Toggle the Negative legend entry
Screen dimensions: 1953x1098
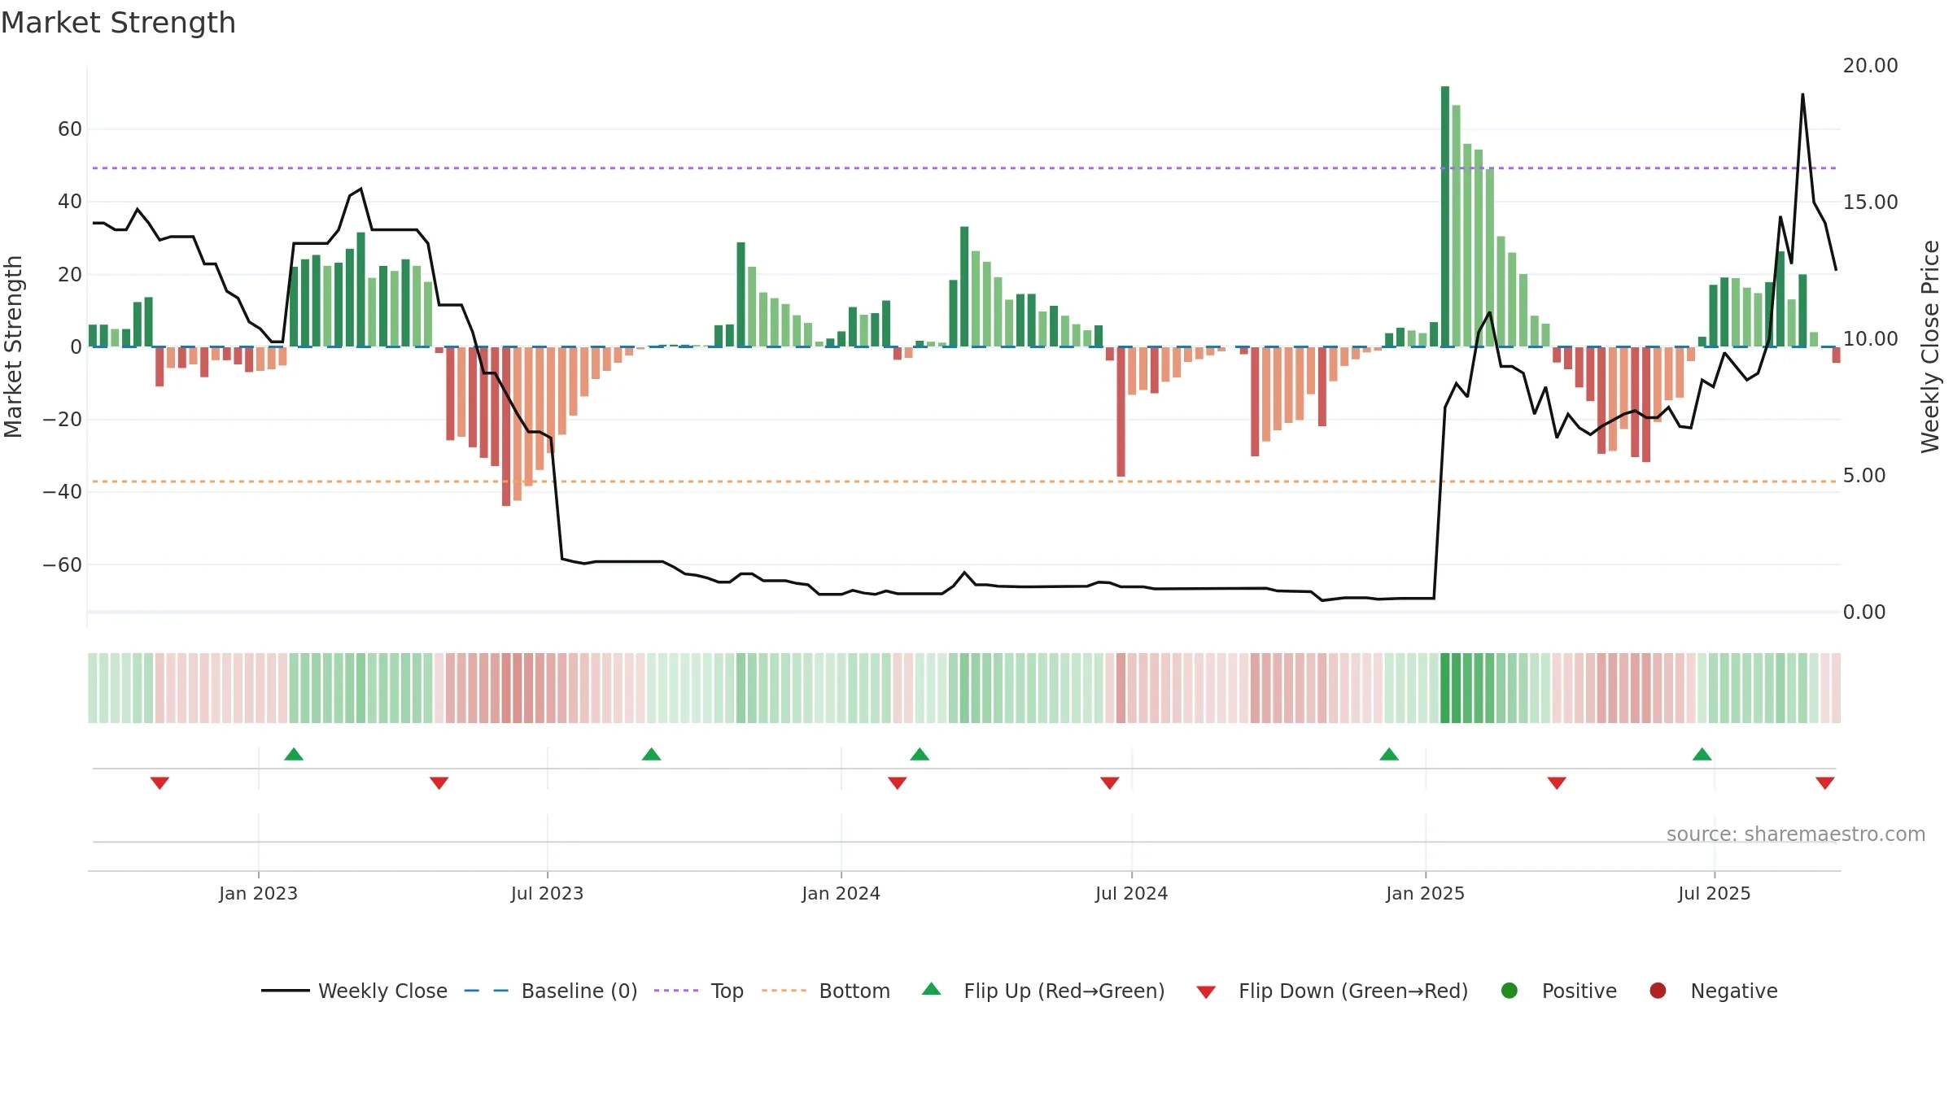[x=1713, y=991]
